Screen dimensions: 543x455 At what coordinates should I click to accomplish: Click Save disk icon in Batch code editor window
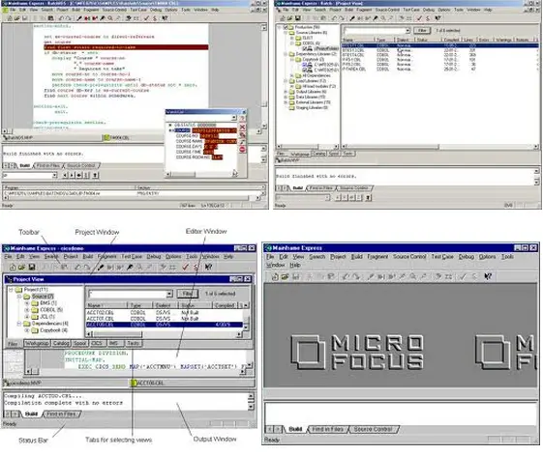(x=24, y=18)
